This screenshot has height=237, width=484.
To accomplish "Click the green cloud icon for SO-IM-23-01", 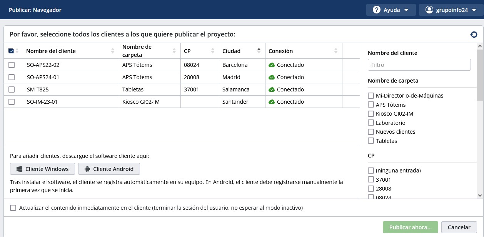I will [x=272, y=102].
